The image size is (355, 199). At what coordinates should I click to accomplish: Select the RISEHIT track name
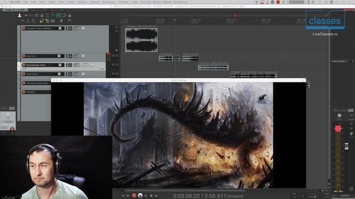[x=31, y=92]
